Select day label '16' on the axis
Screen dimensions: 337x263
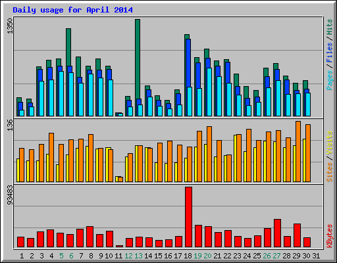coord(168,256)
